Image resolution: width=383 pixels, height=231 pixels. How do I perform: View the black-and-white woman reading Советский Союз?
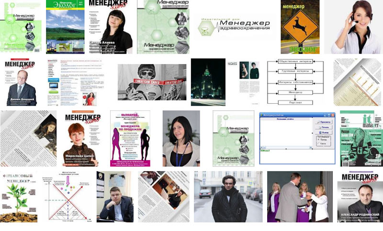pos(152,82)
